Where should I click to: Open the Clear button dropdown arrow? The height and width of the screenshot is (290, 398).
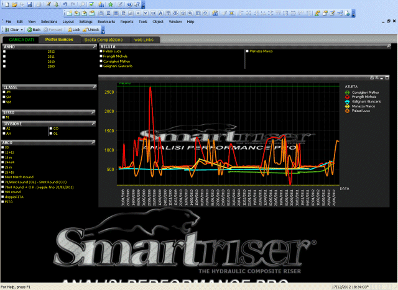tap(22, 30)
